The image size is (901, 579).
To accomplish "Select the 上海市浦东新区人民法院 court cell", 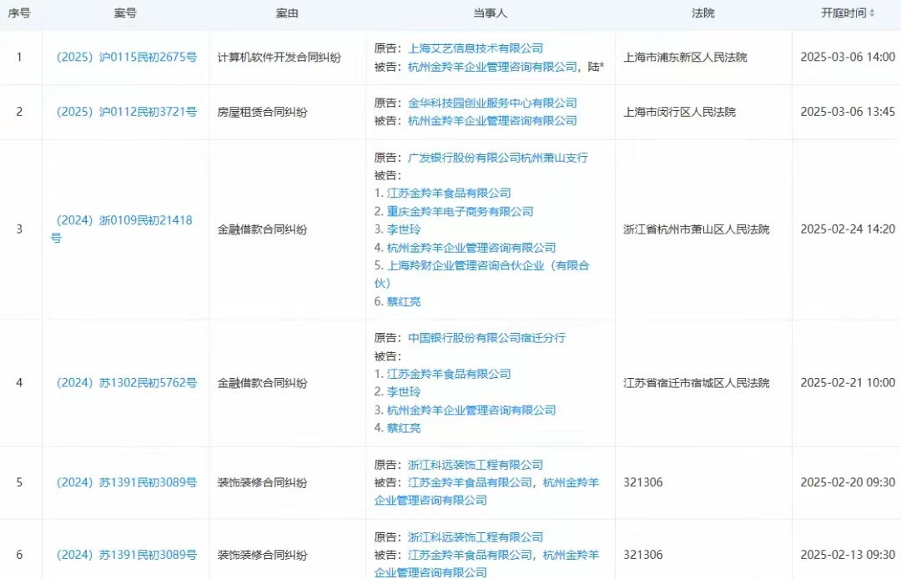I will (685, 58).
